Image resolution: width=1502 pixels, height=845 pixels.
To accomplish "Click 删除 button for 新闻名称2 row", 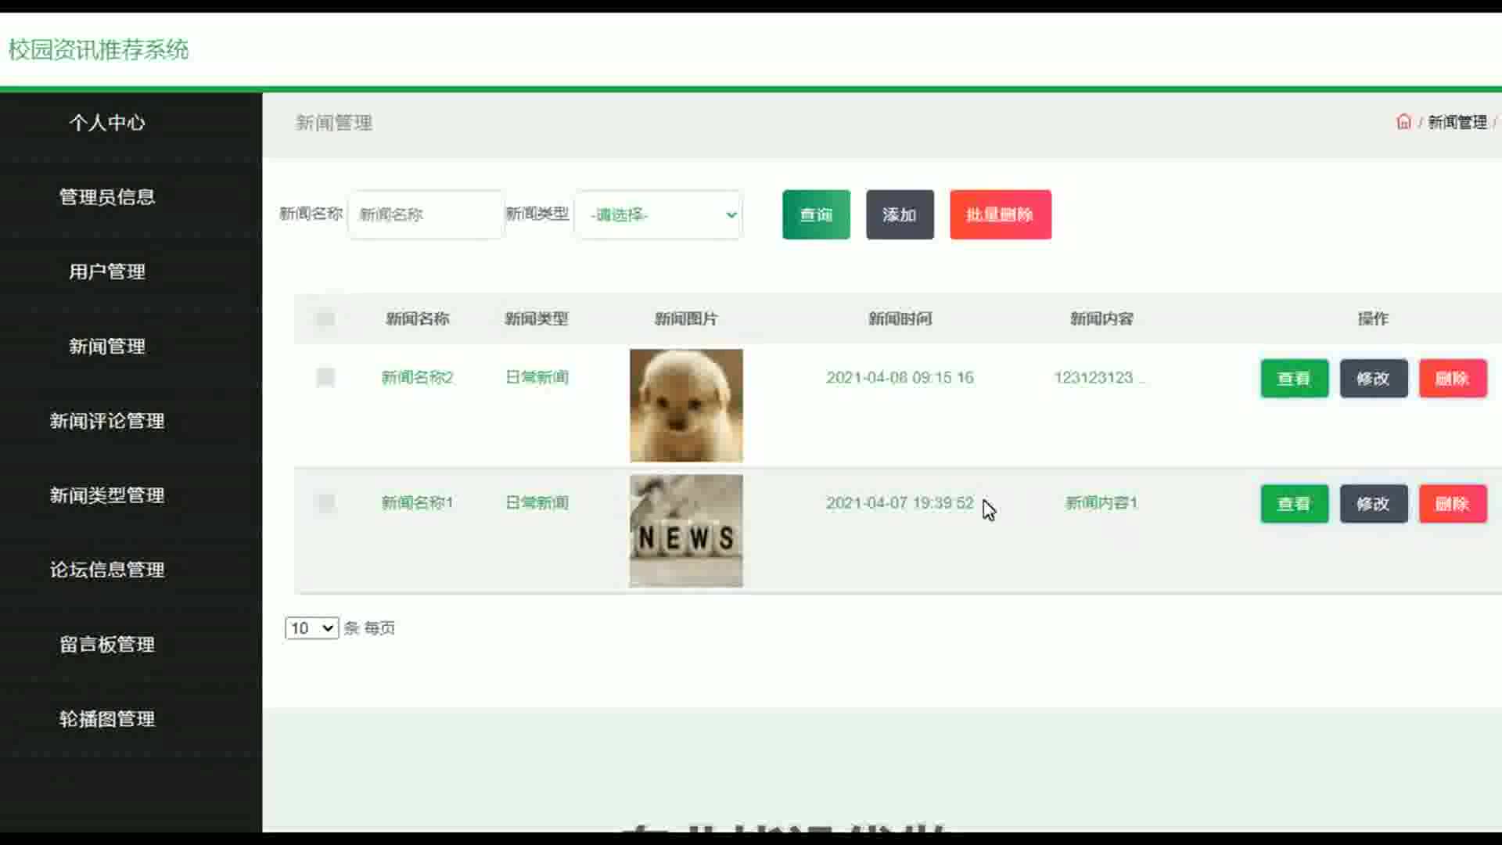I will (x=1452, y=379).
